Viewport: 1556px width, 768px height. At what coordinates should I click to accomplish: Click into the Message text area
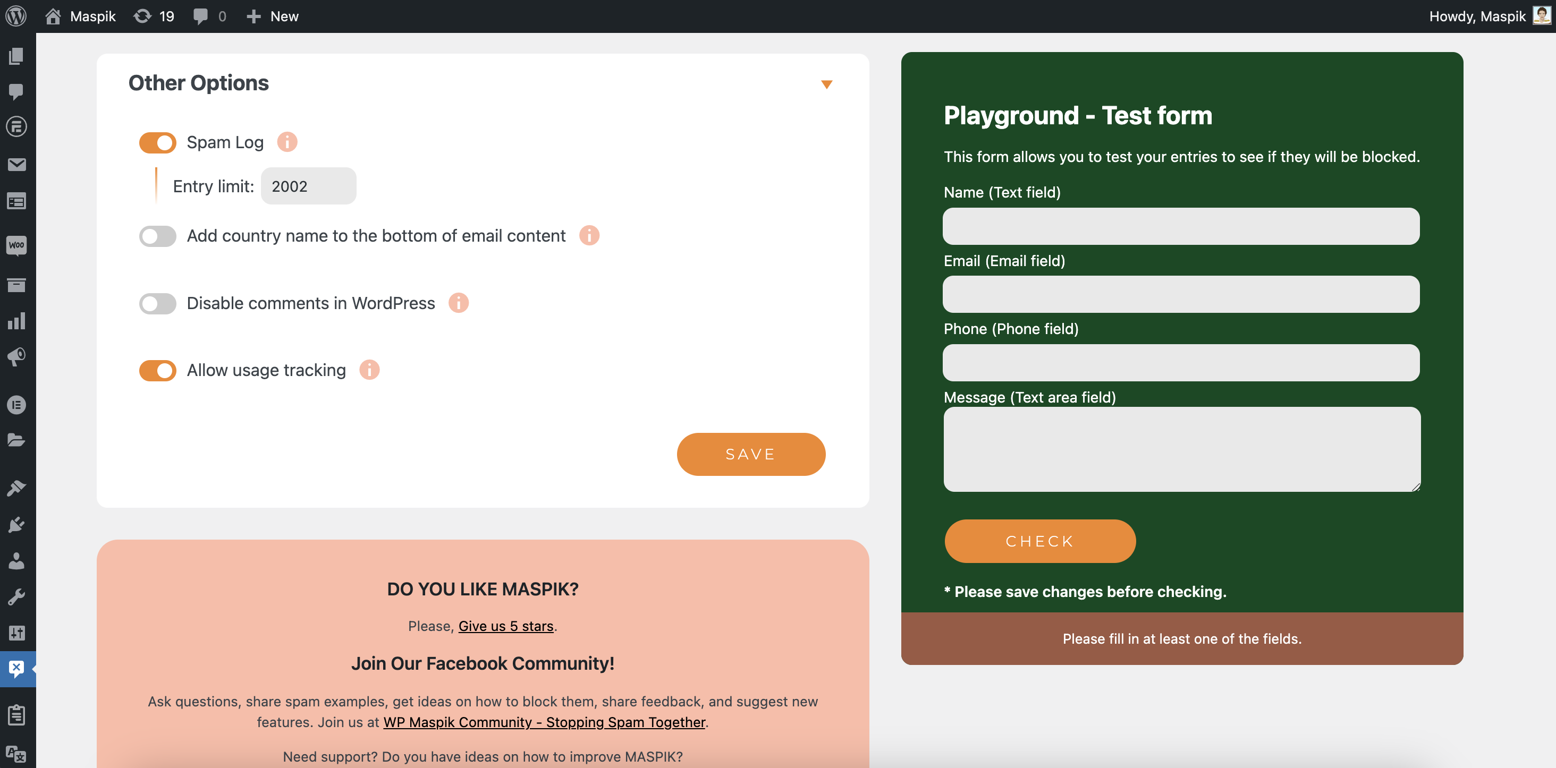coord(1181,449)
